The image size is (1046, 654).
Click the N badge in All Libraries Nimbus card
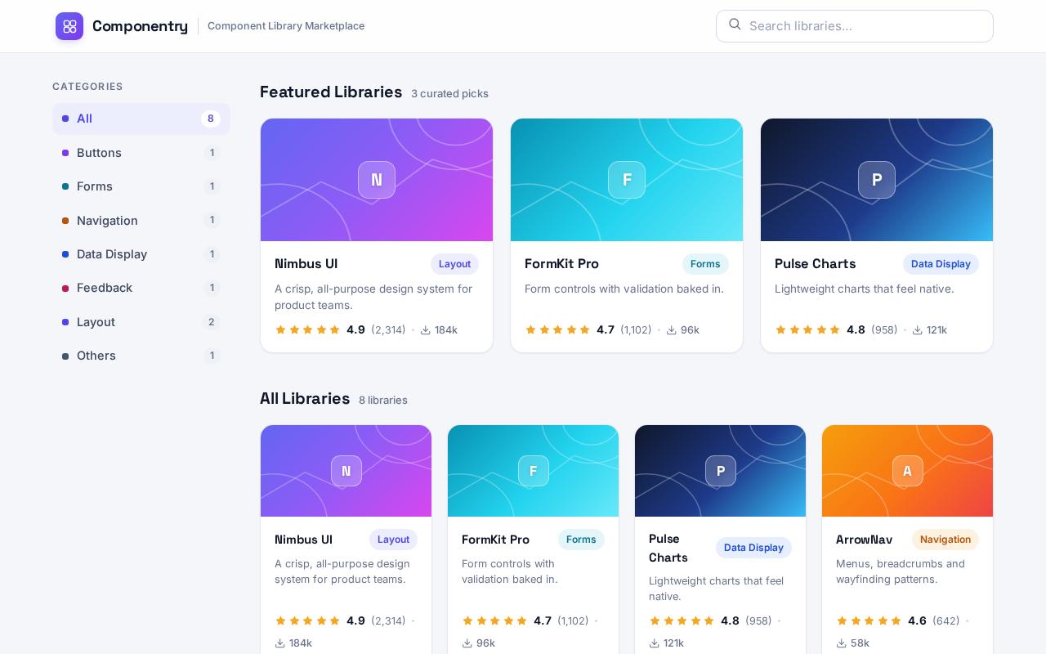[x=346, y=471]
